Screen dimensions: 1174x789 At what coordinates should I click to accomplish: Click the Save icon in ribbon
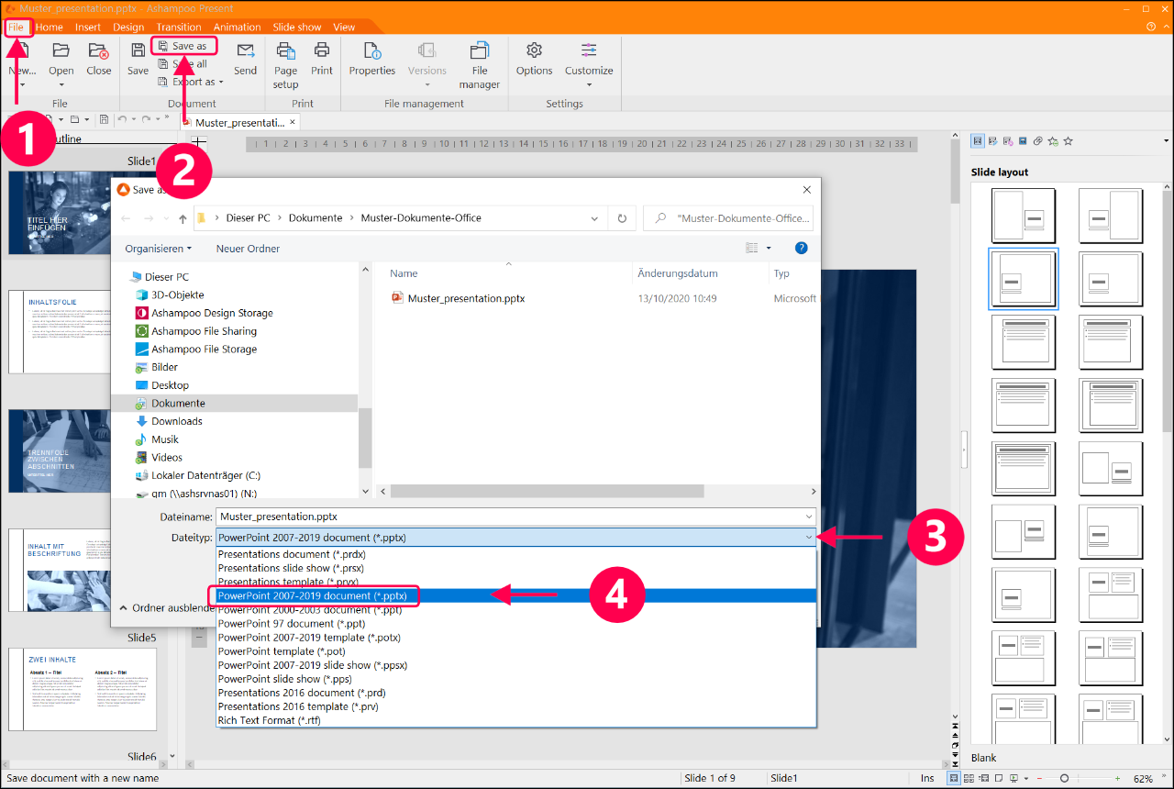pyautogui.click(x=138, y=51)
